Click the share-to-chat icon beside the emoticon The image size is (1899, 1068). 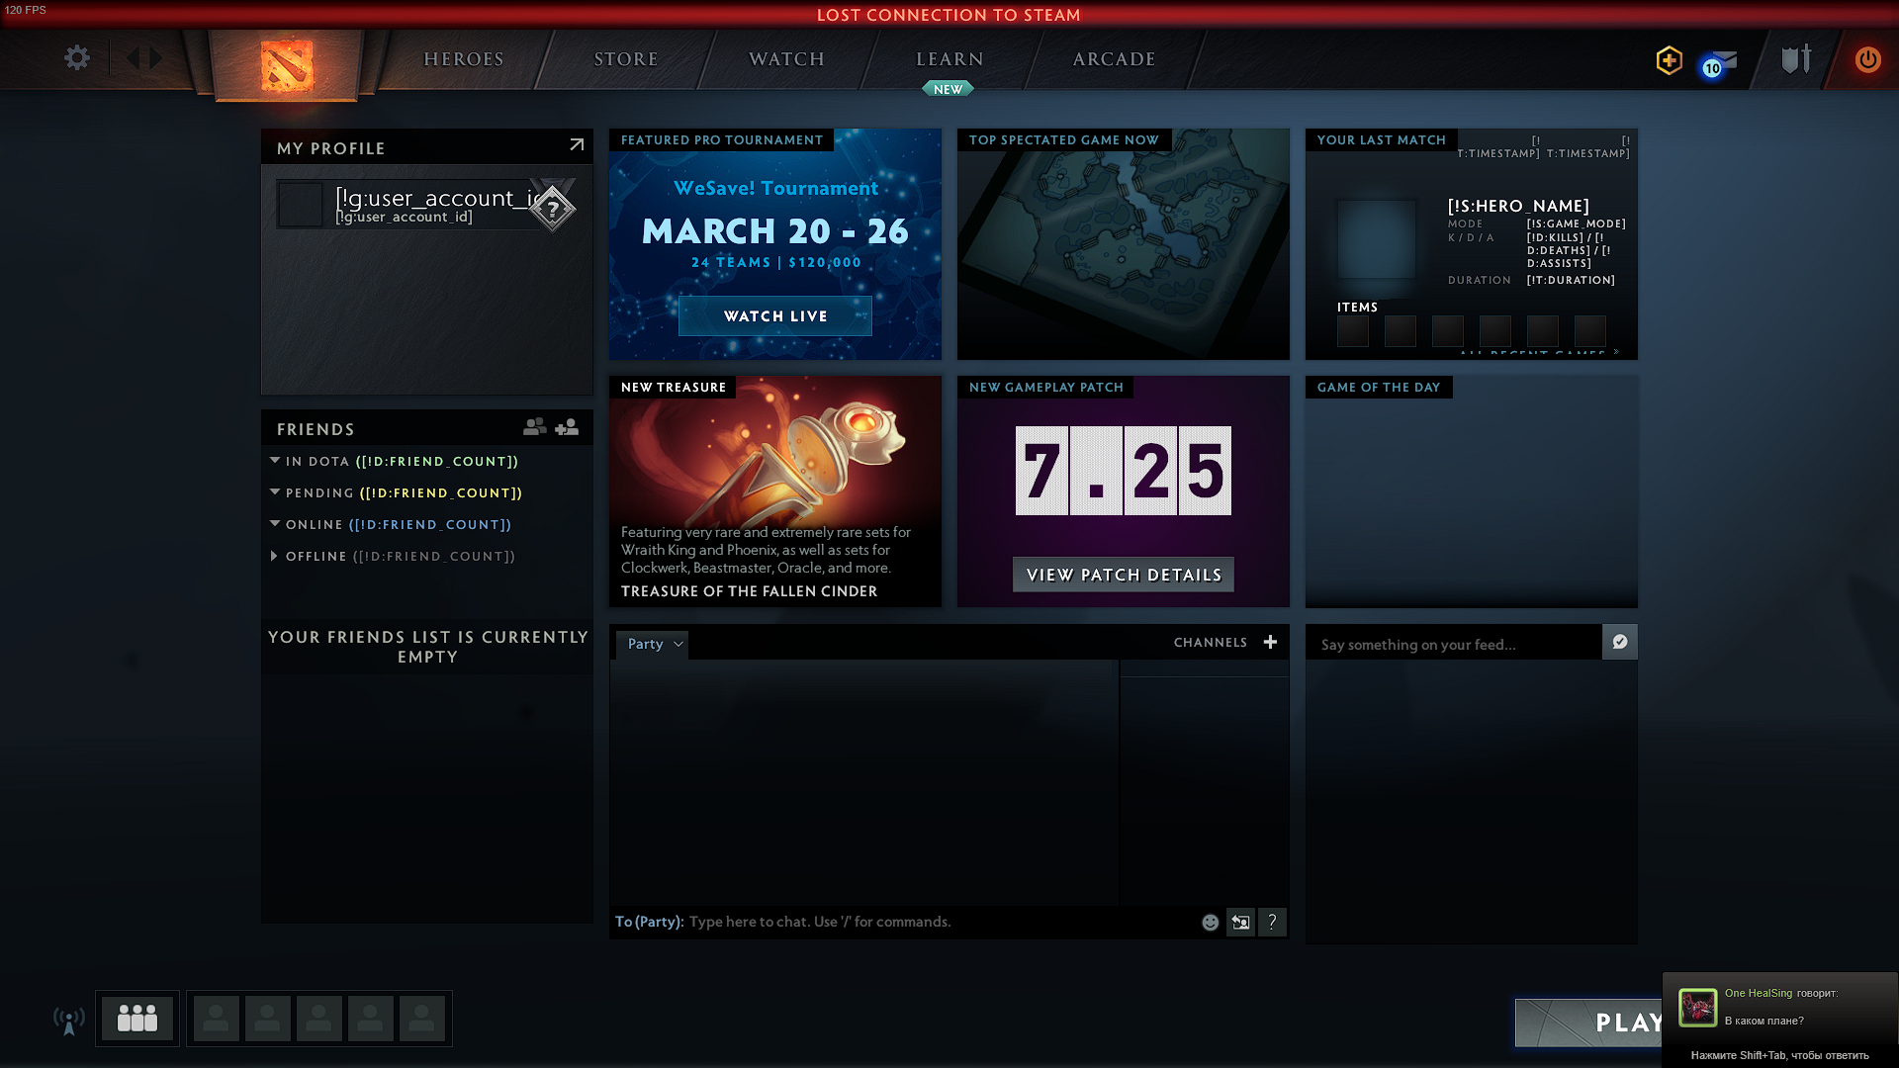tap(1240, 922)
